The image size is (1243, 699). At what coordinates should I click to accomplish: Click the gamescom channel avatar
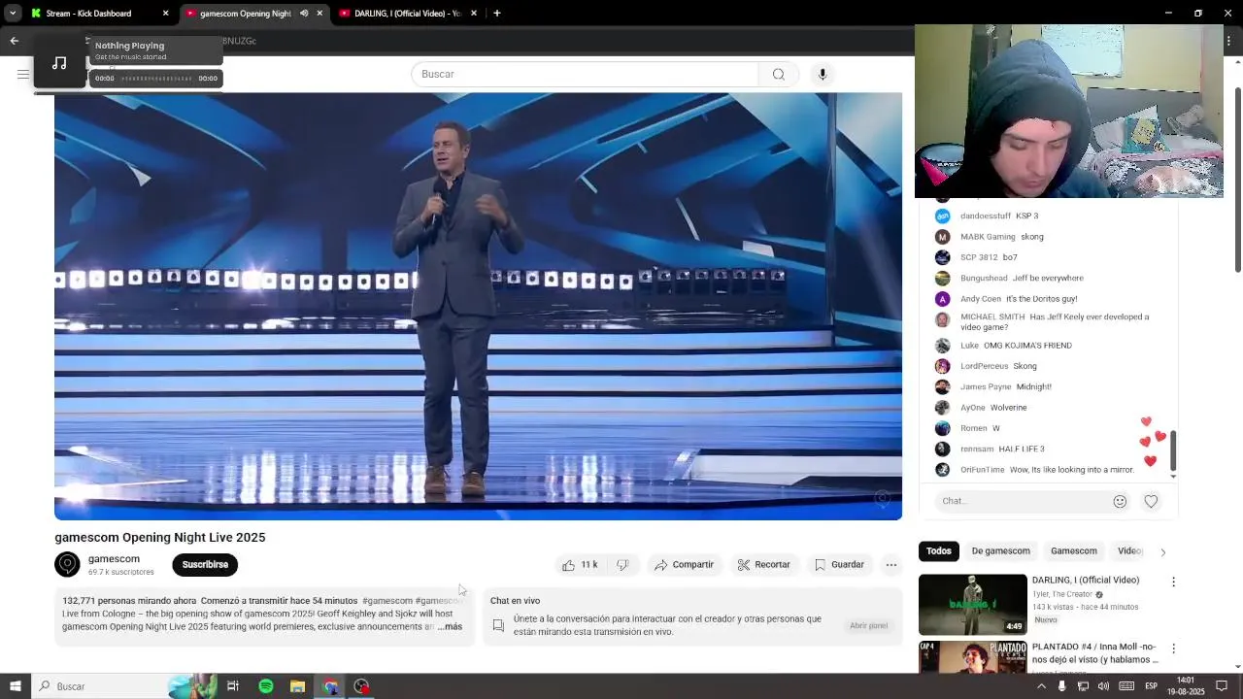(67, 564)
